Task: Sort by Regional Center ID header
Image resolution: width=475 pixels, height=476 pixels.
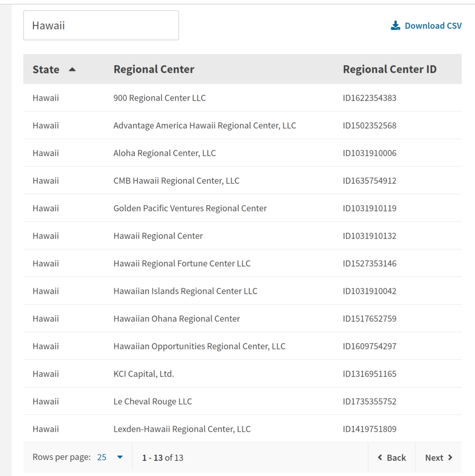Action: (x=389, y=69)
